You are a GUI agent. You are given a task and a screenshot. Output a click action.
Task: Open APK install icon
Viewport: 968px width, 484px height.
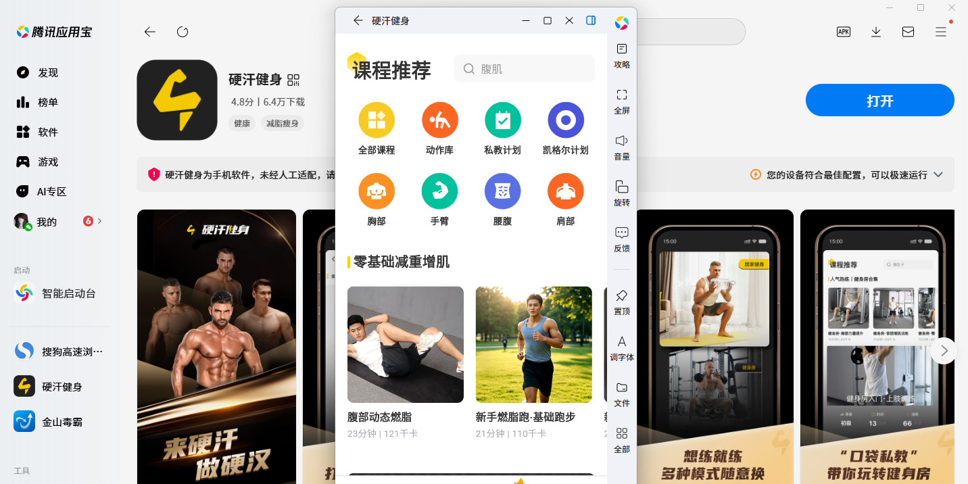pyautogui.click(x=844, y=31)
